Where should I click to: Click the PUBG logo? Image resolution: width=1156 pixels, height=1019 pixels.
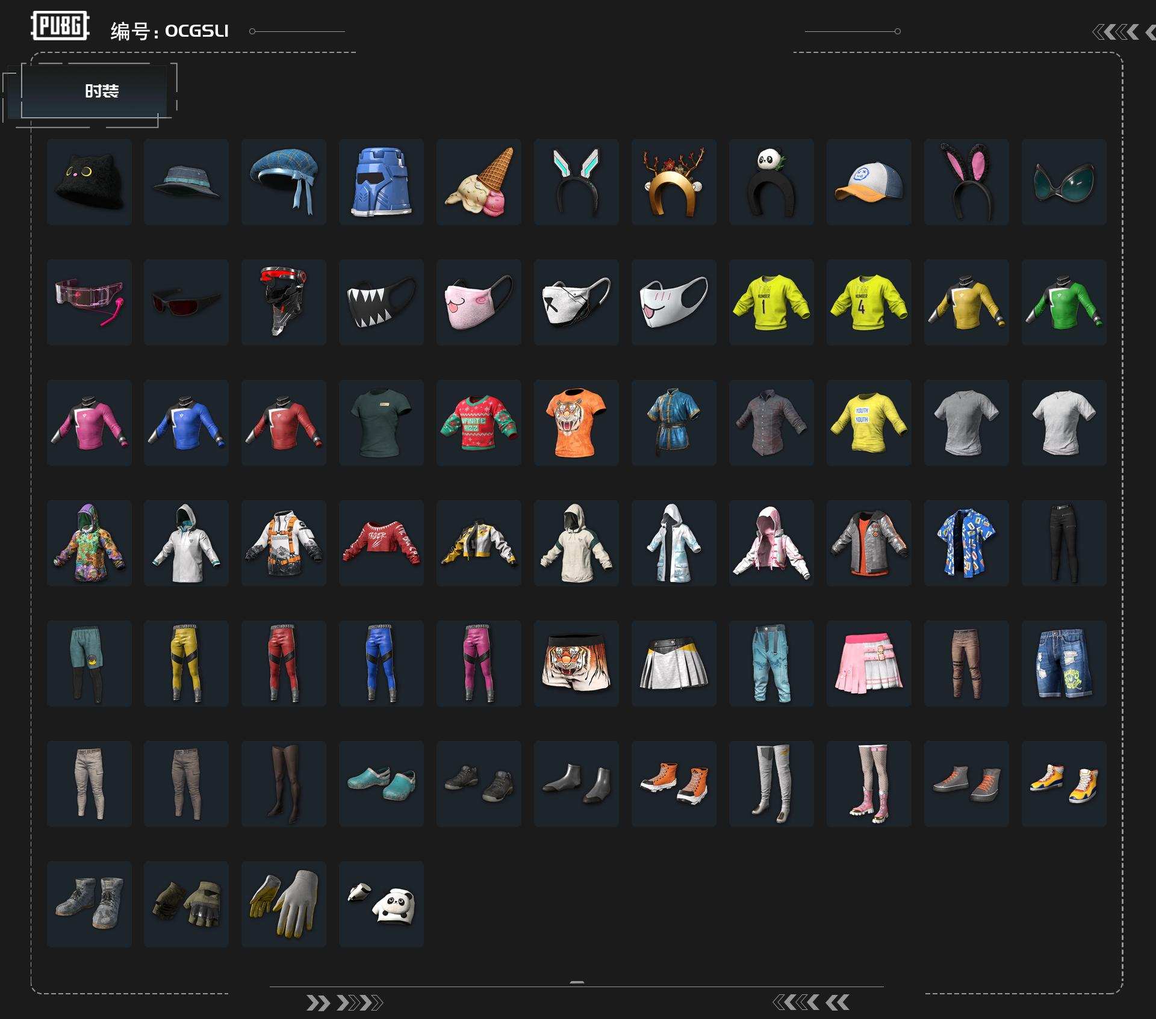point(60,26)
